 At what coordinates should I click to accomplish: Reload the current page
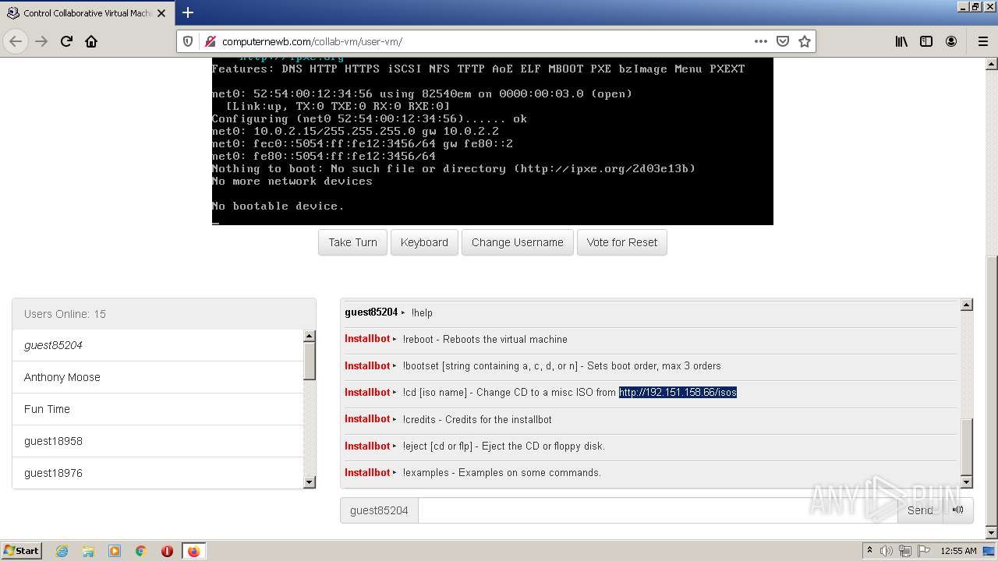pyautogui.click(x=66, y=41)
